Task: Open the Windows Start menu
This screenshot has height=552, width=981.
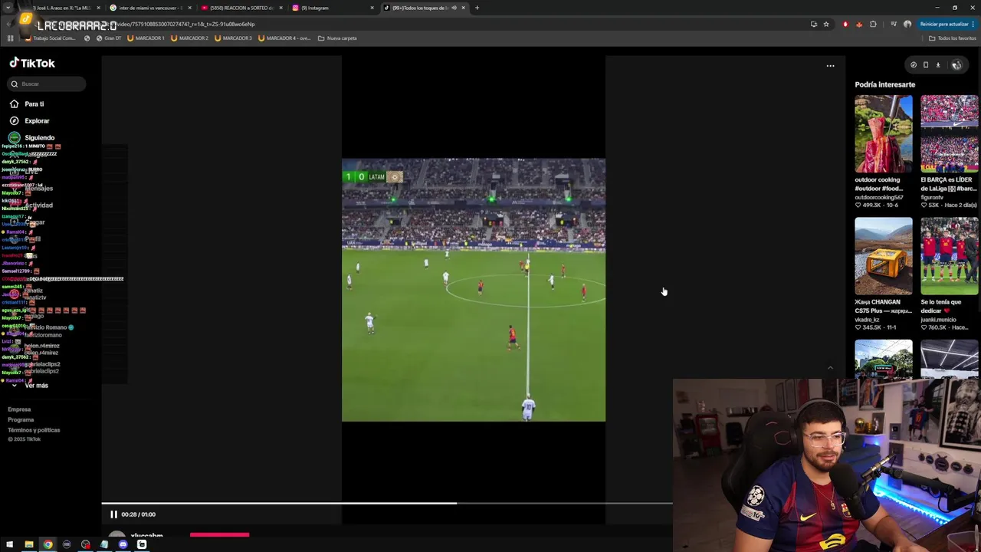Action: (9, 544)
